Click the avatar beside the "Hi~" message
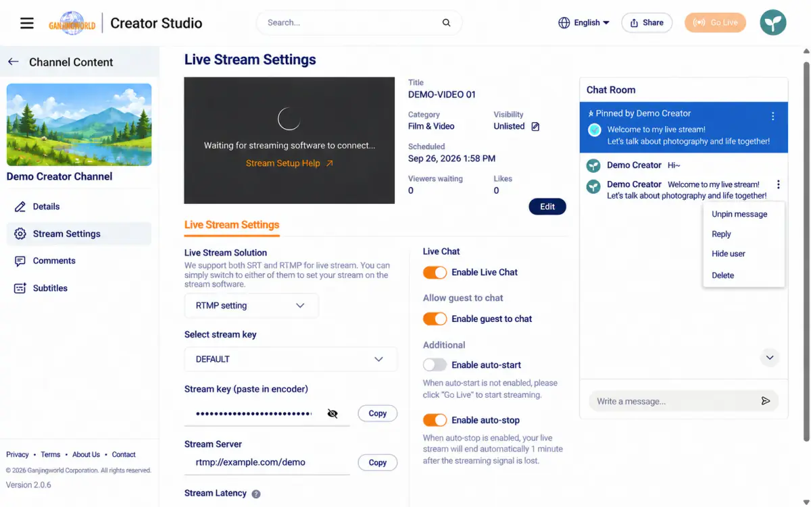811x507 pixels. [x=593, y=165]
